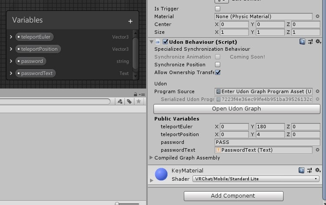The image size is (326, 205).
Task: Click teleportEuler Z value field
Action: pyautogui.click(x=306, y=127)
